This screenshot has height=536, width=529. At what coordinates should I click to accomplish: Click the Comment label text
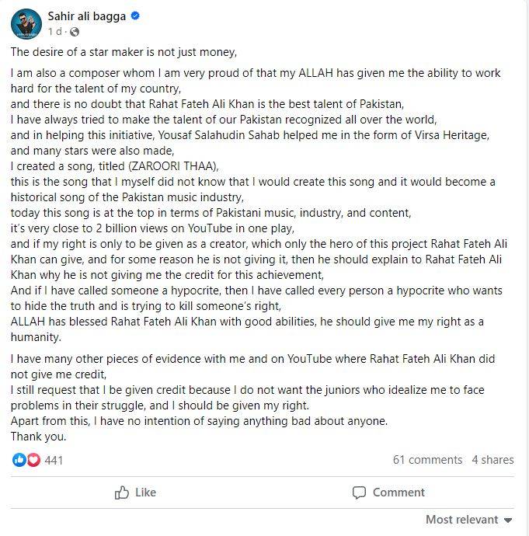click(x=398, y=492)
